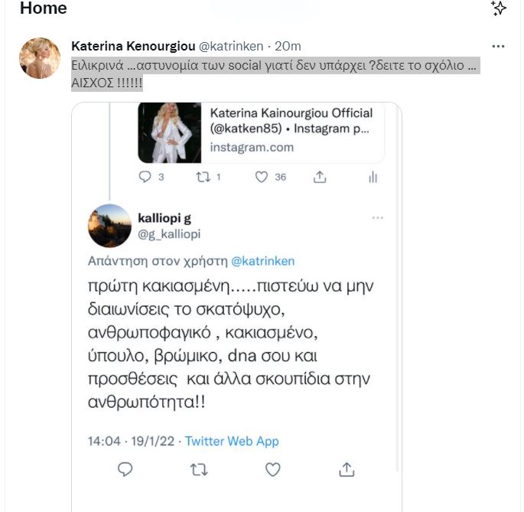The height and width of the screenshot is (512, 524).
Task: Open Katerina Kenourgiou's round profile avatar
Action: (40, 58)
